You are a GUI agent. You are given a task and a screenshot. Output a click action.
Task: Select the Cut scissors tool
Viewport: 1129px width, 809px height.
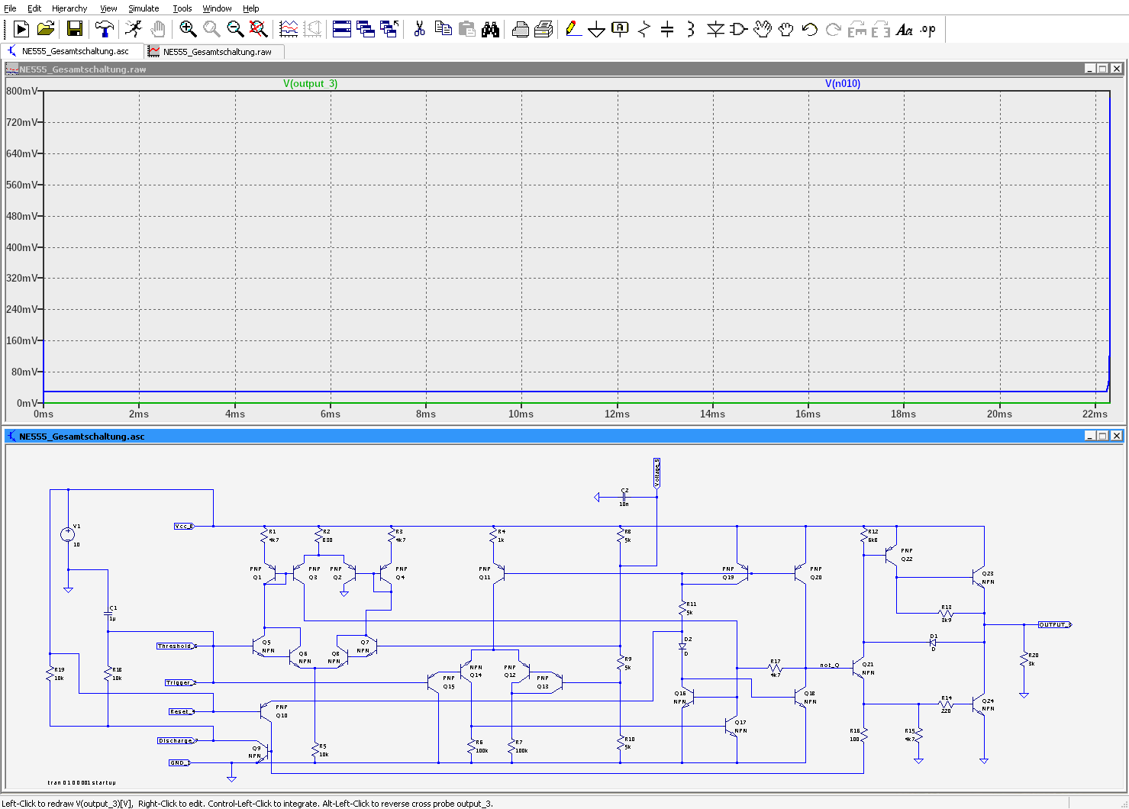419,29
